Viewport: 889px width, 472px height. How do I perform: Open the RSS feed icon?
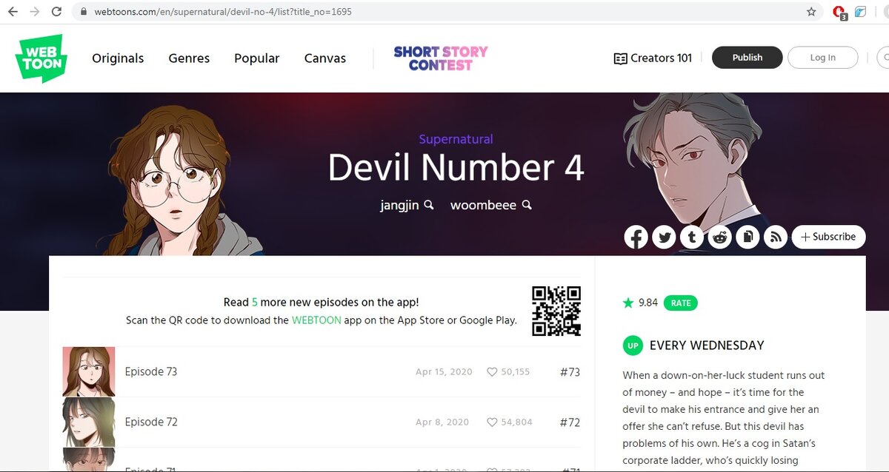point(776,237)
